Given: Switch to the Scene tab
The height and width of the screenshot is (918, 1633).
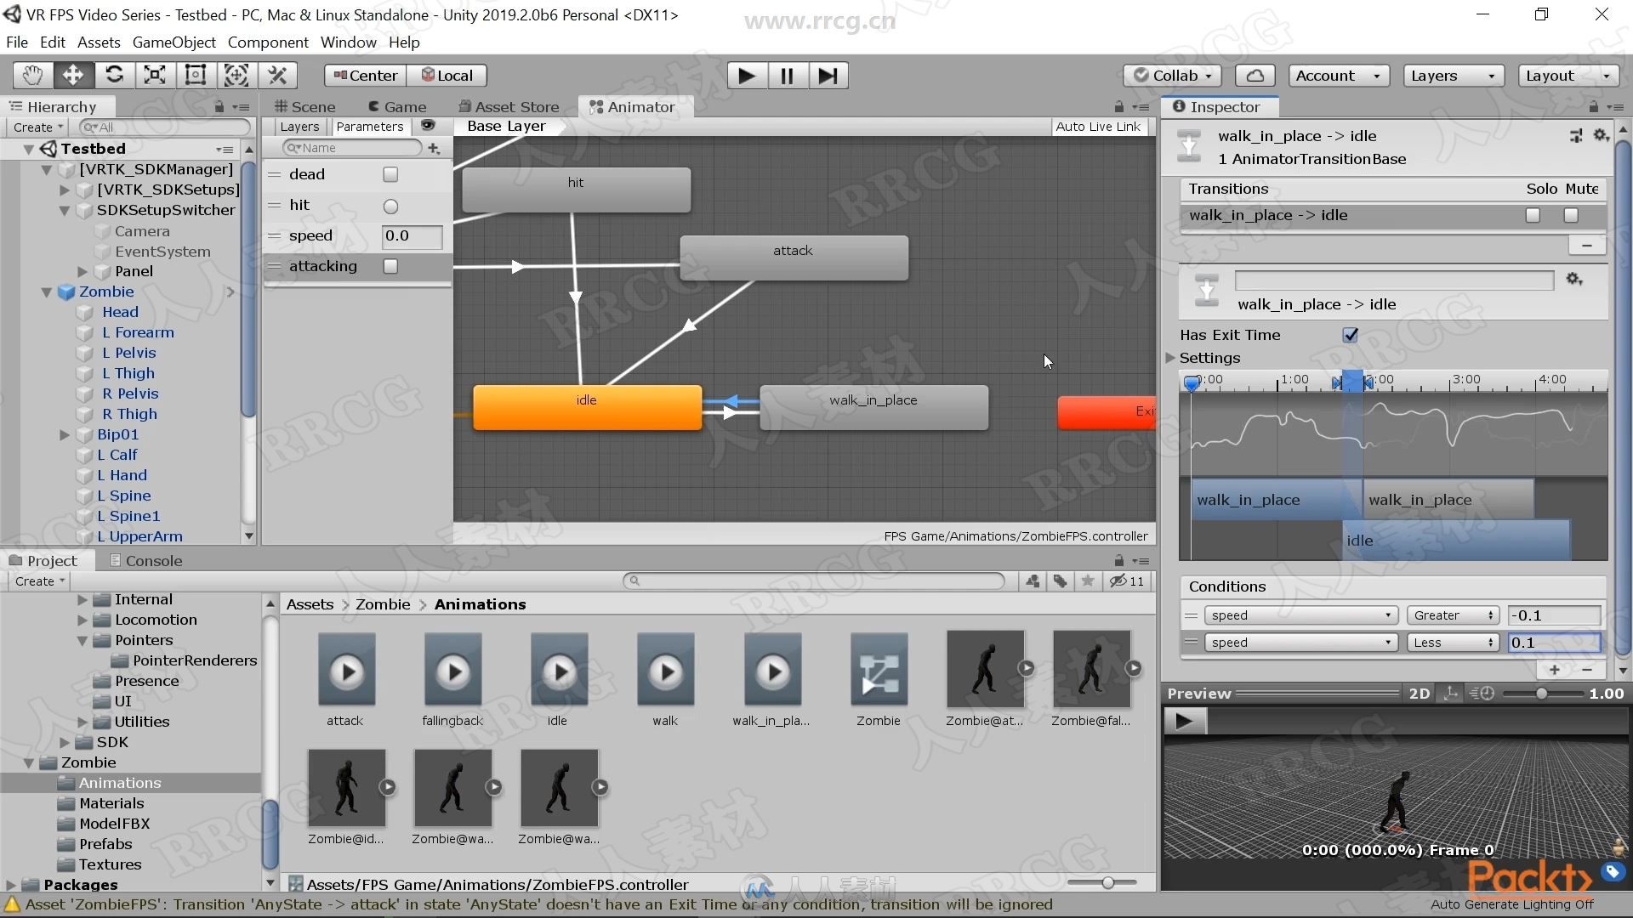Looking at the screenshot, I should (305, 107).
